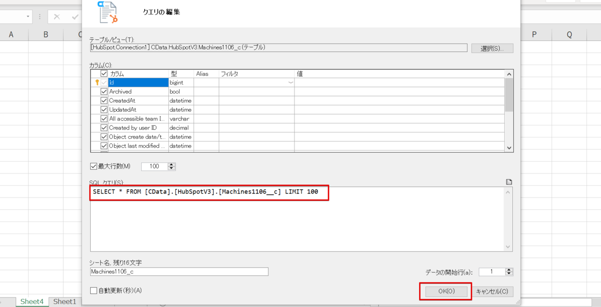Screen dimensions: 601x307
Task: Open table chooser with 選択(S) button
Action: (492, 48)
